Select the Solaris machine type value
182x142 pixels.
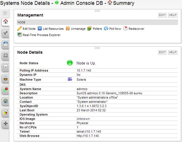pos(81,80)
